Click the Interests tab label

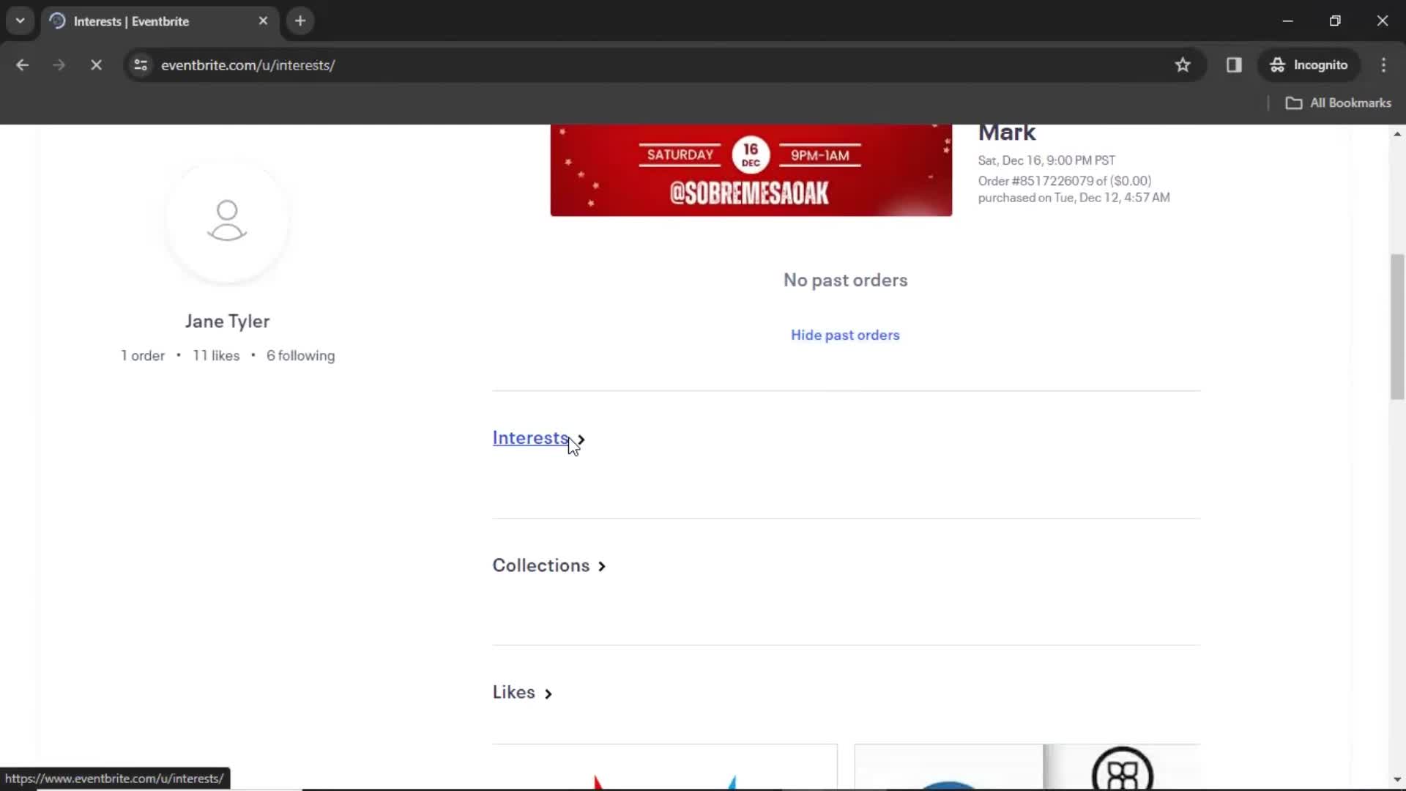point(532,437)
